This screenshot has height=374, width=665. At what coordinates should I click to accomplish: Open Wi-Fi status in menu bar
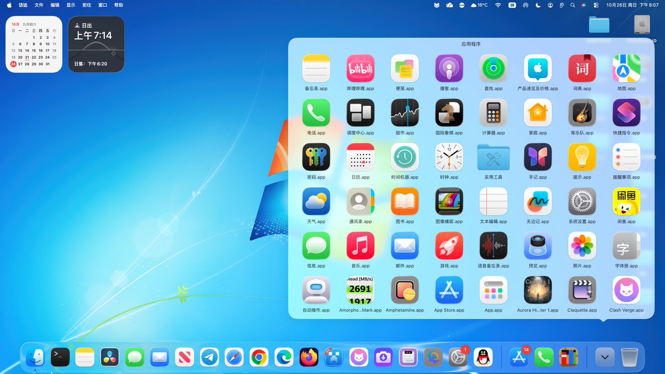(x=498, y=5)
